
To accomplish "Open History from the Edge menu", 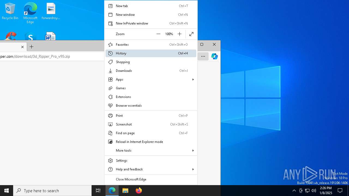I will click(151, 53).
